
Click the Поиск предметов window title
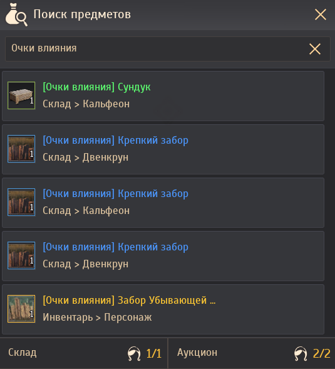pyautogui.click(x=82, y=14)
